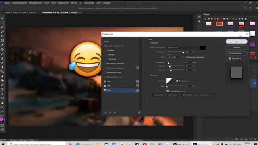This screenshot has width=258, height=145.
Task: Select the Lasso tool
Action: [x=2, y=27]
